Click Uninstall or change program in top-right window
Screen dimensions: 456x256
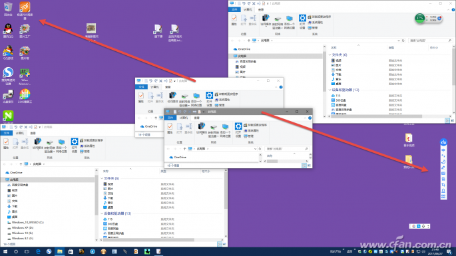pyautogui.click(x=320, y=17)
